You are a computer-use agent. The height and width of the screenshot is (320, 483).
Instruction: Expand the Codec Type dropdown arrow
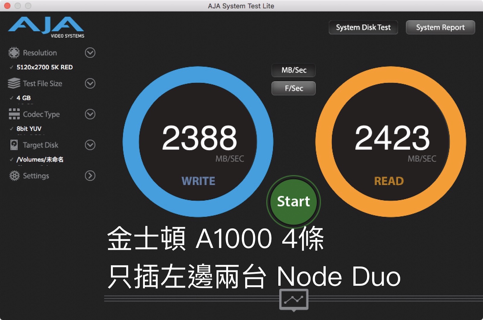pyautogui.click(x=90, y=114)
